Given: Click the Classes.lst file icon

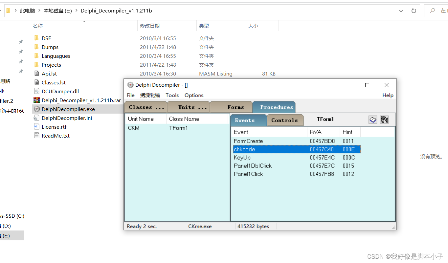Looking at the screenshot, I should (36, 82).
